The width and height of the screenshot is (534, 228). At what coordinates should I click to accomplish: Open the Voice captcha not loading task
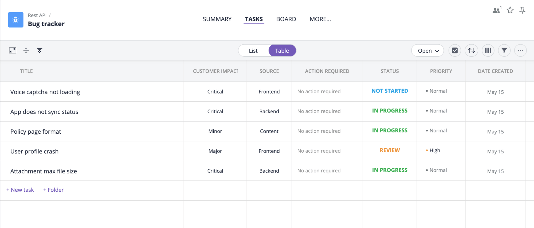click(x=45, y=92)
